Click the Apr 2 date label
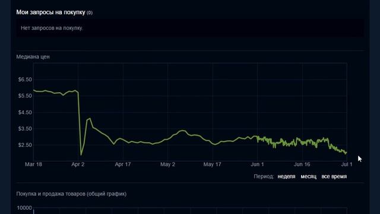Viewport: 380px width, 214px height. point(78,164)
